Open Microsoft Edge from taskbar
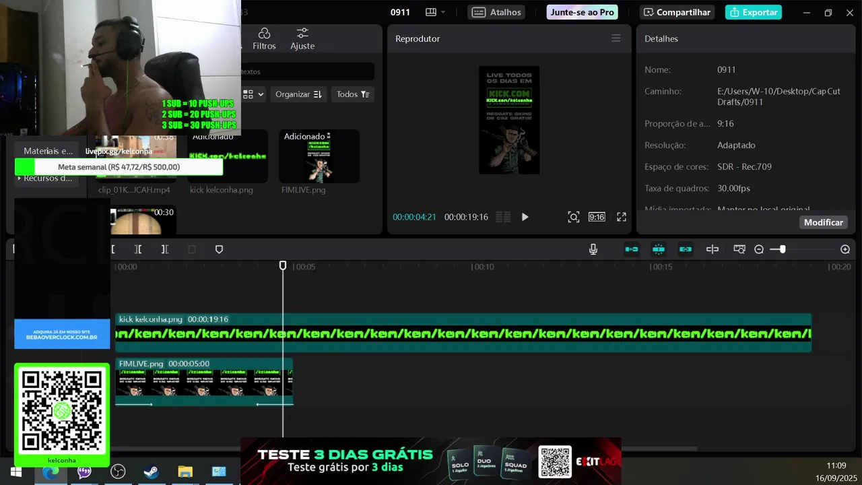Image resolution: width=862 pixels, height=485 pixels. click(x=51, y=472)
